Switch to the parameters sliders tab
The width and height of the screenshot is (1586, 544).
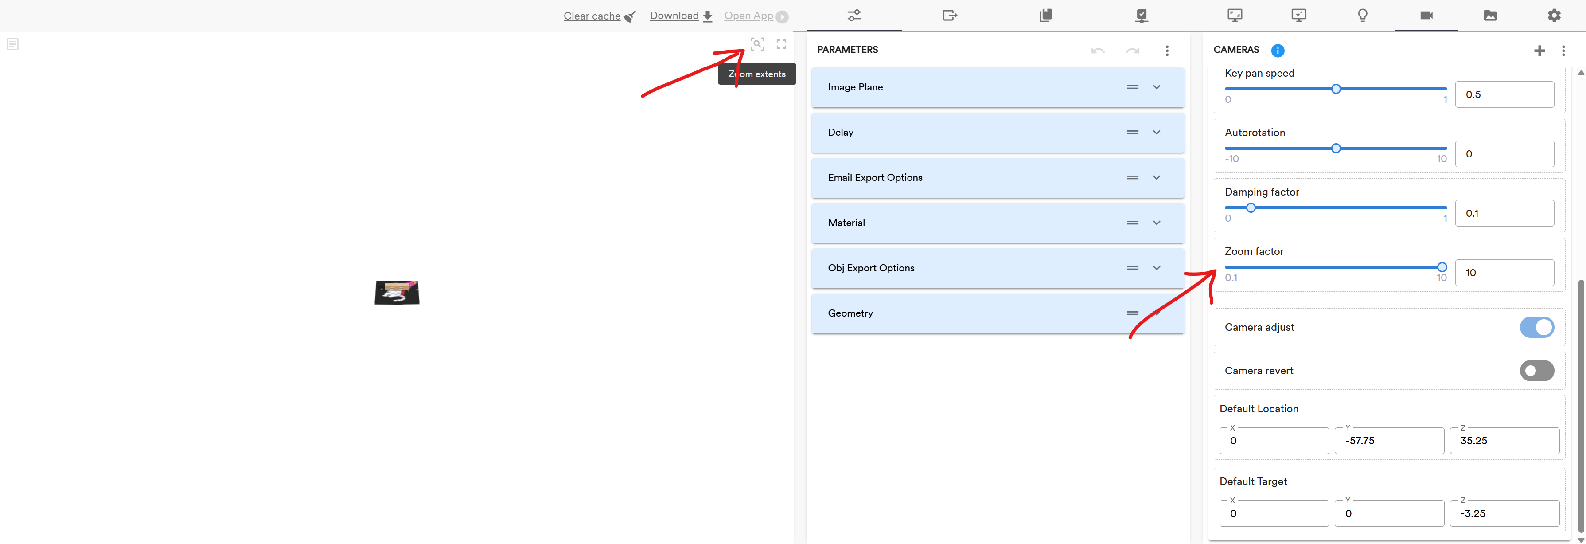(854, 16)
